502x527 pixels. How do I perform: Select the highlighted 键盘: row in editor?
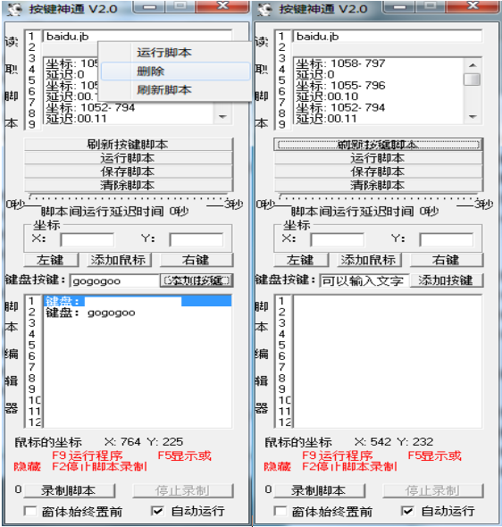point(138,301)
